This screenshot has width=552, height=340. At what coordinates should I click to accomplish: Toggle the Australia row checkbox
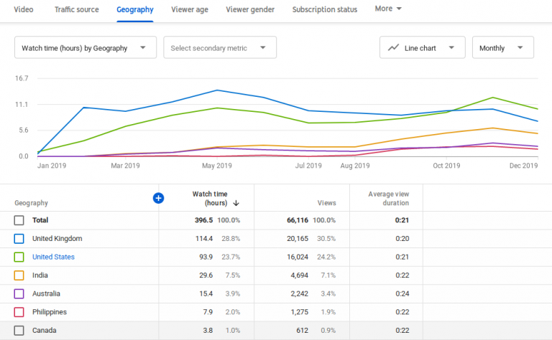(19, 293)
